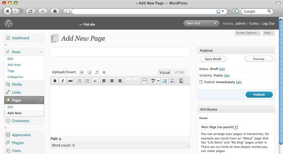
Task: Reload the page in the browser
Action: point(31,11)
